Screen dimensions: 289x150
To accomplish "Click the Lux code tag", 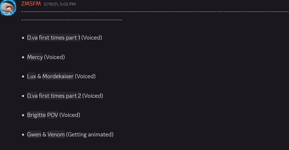I will 32,76.
